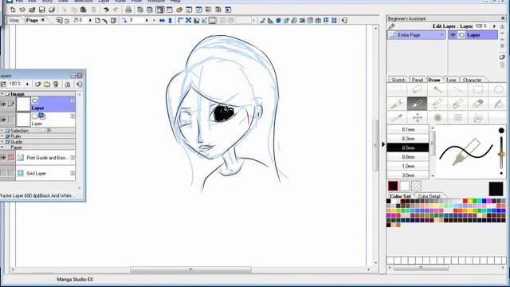Select the Ellipse shape tool
510x287 pixels.
pyautogui.click(x=498, y=89)
